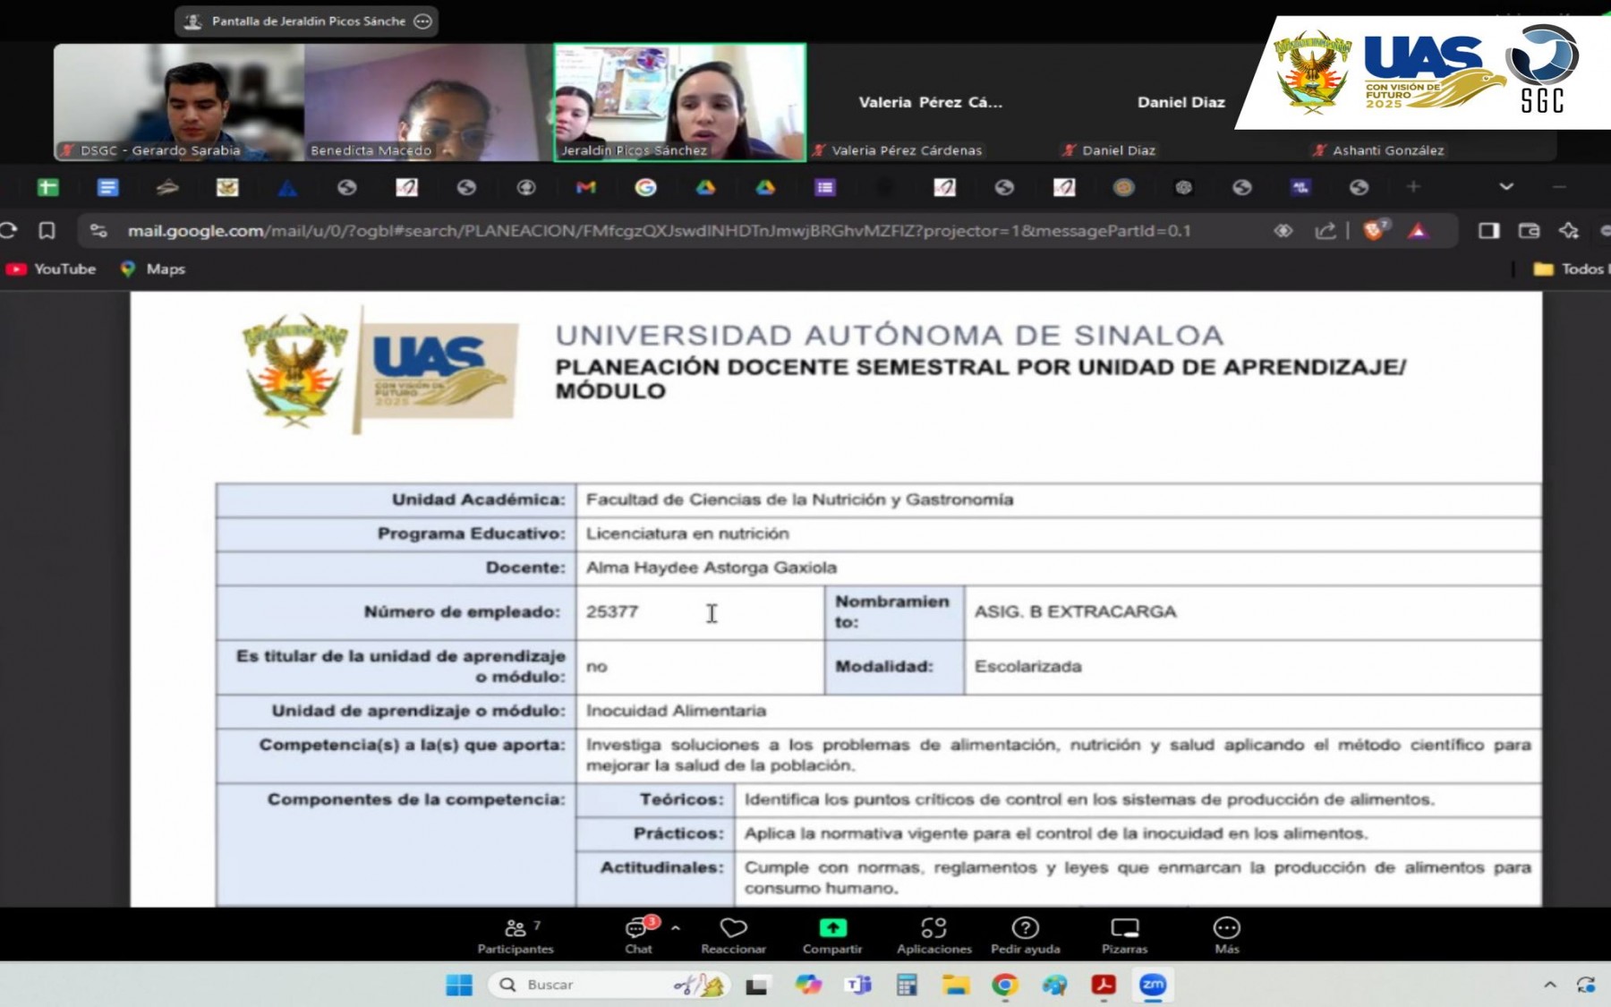Open Task View on the taskbar
The image size is (1611, 1007).
[x=757, y=985]
